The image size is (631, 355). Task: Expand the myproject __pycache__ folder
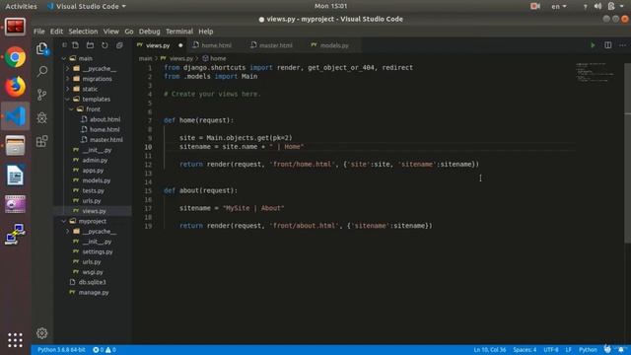pyautogui.click(x=68, y=232)
